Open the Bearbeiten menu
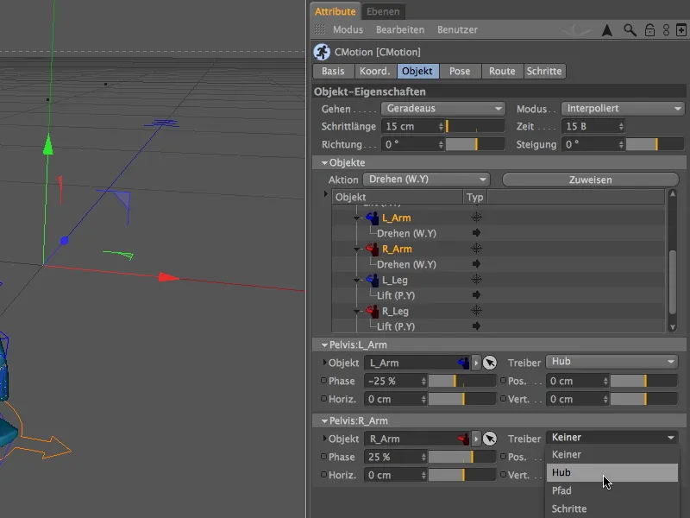Screen dimensions: 690x518 point(400,29)
